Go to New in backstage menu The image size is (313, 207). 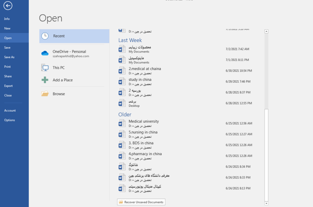[14, 28]
